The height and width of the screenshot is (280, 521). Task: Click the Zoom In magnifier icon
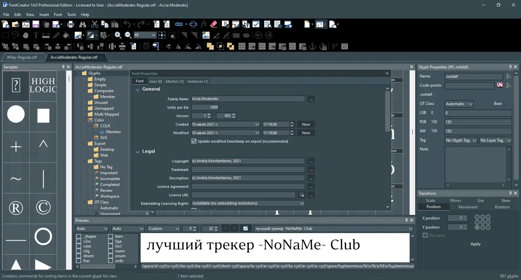(118, 35)
